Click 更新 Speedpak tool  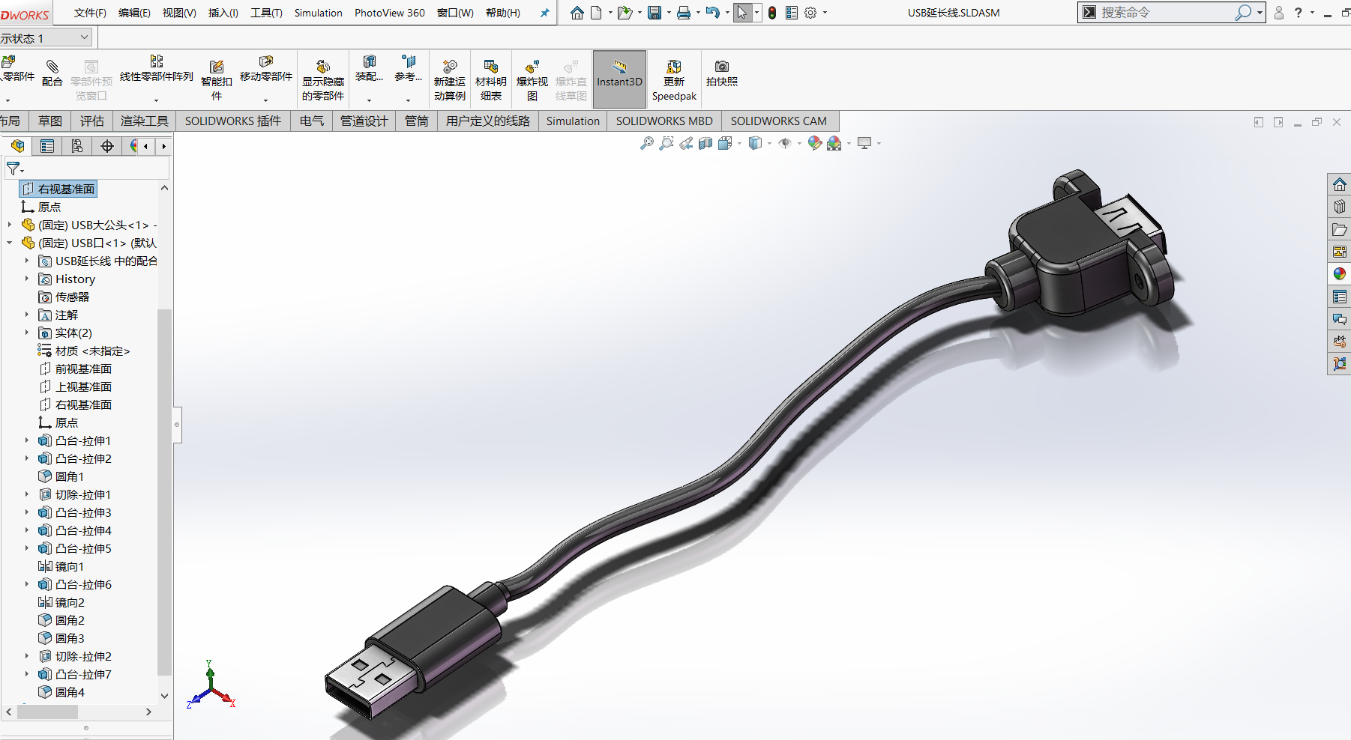pos(674,80)
